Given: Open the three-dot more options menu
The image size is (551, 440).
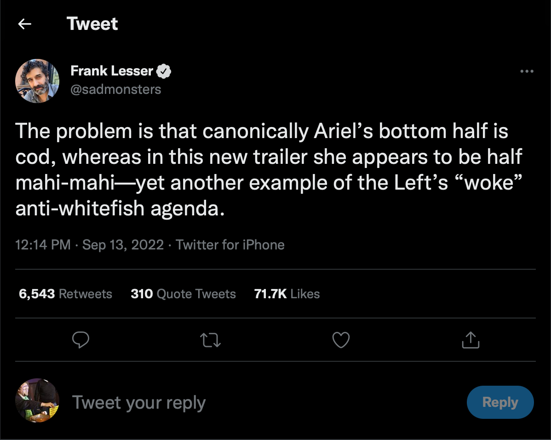Looking at the screenshot, I should [527, 71].
